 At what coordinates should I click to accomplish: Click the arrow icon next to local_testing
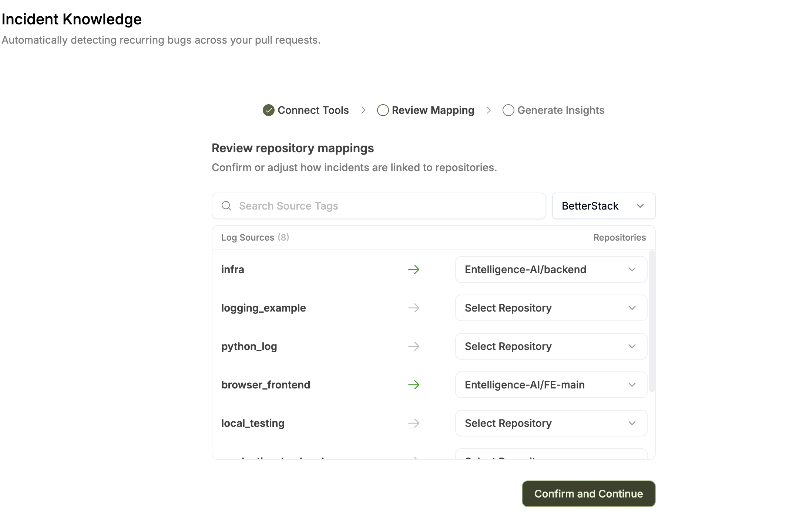[414, 423]
